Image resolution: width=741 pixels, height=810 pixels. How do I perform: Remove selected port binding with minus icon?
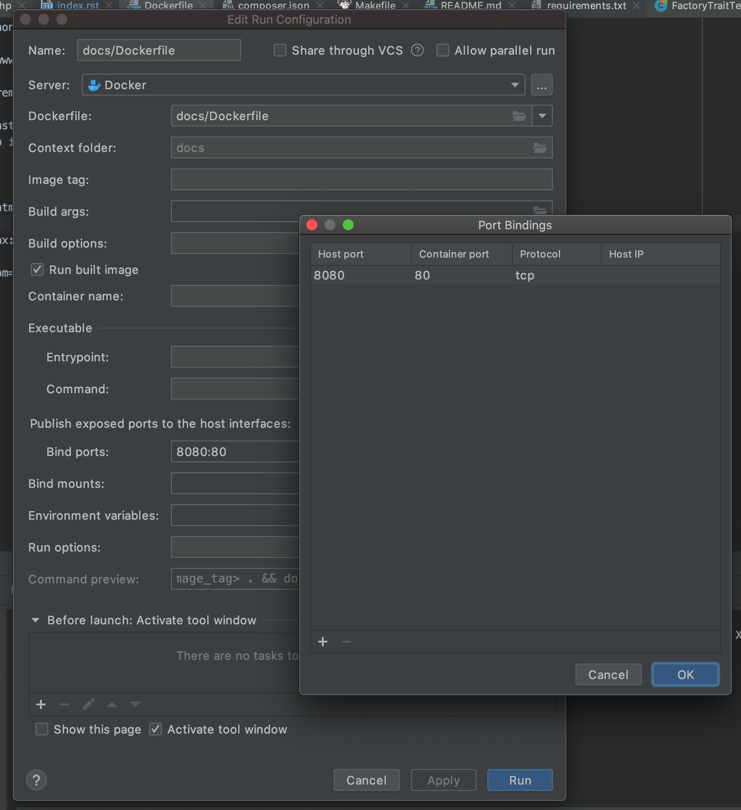[x=346, y=642]
